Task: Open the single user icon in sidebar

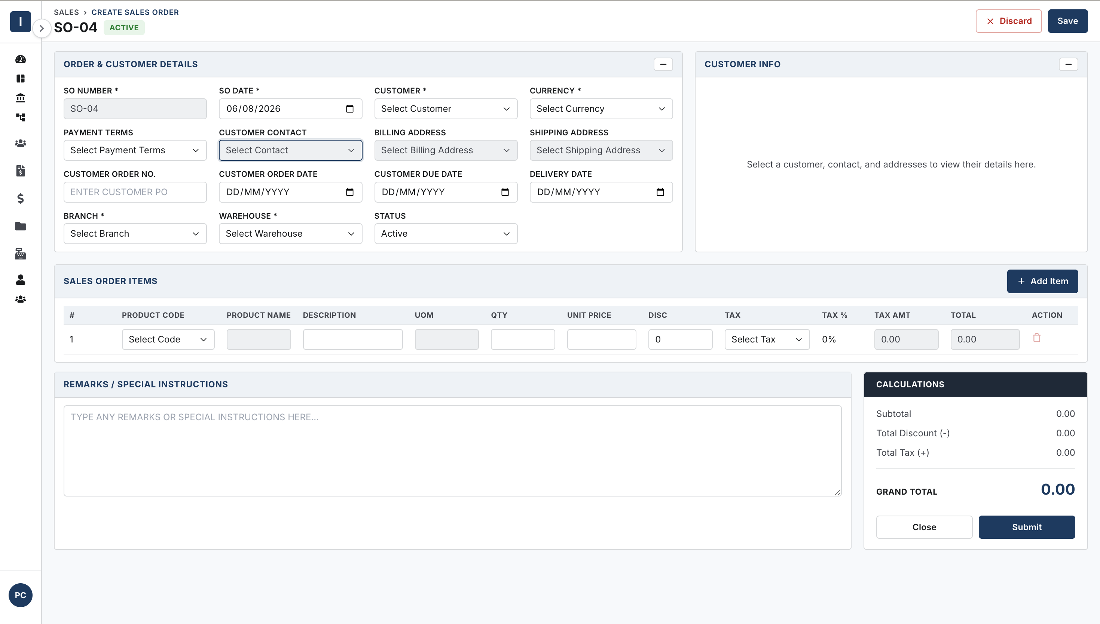Action: point(20,279)
